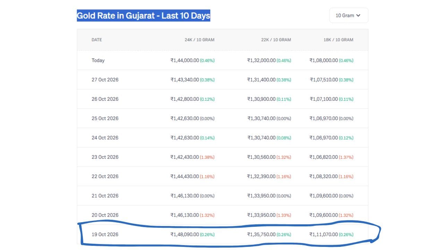This screenshot has height=250, width=444.
Task: Click the DATE column header
Action: coord(97,40)
